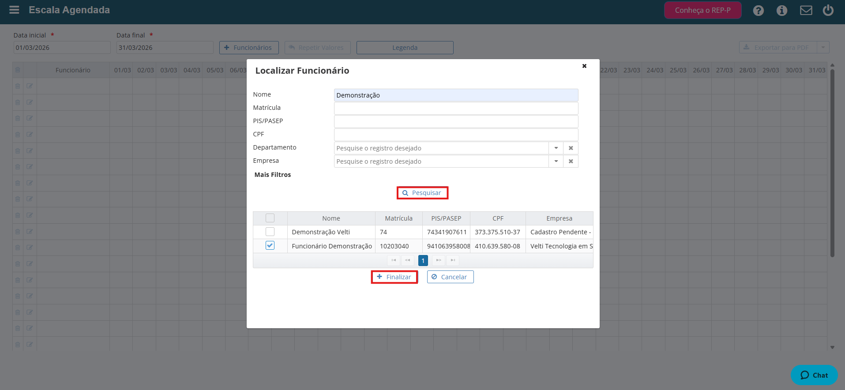Click the Repetir Valores button
Image resolution: width=845 pixels, height=390 pixels.
tap(317, 48)
